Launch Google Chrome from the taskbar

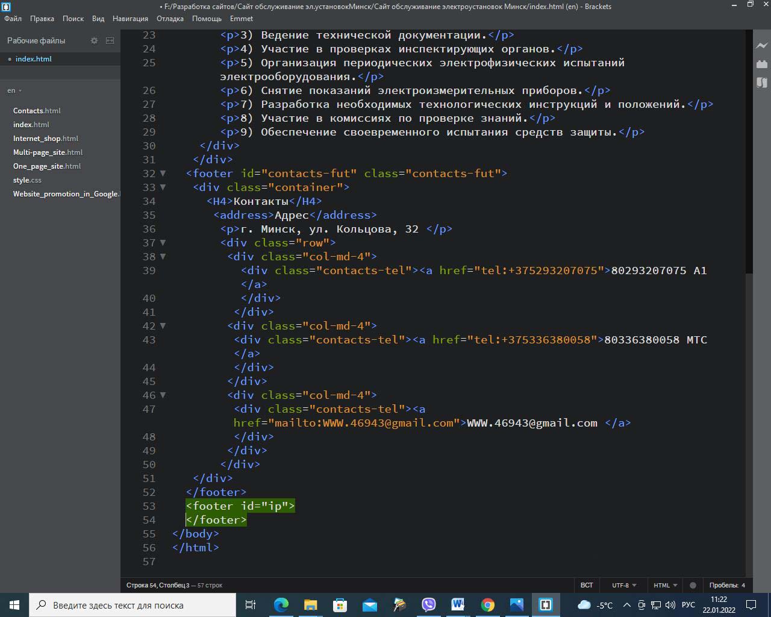coord(487,605)
